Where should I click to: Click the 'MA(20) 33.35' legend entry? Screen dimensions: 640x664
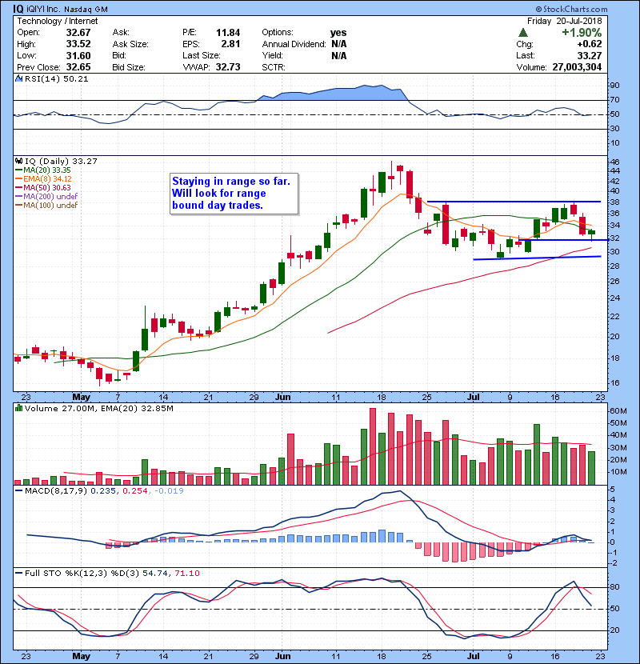(x=43, y=170)
